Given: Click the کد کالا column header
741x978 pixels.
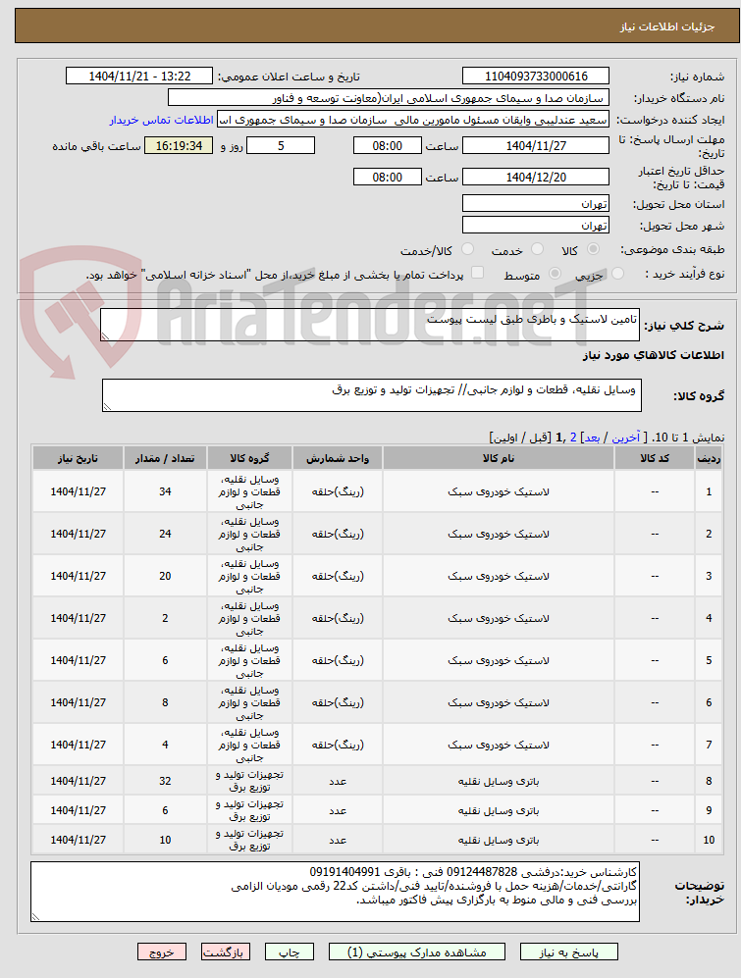Looking at the screenshot, I should tap(655, 458).
